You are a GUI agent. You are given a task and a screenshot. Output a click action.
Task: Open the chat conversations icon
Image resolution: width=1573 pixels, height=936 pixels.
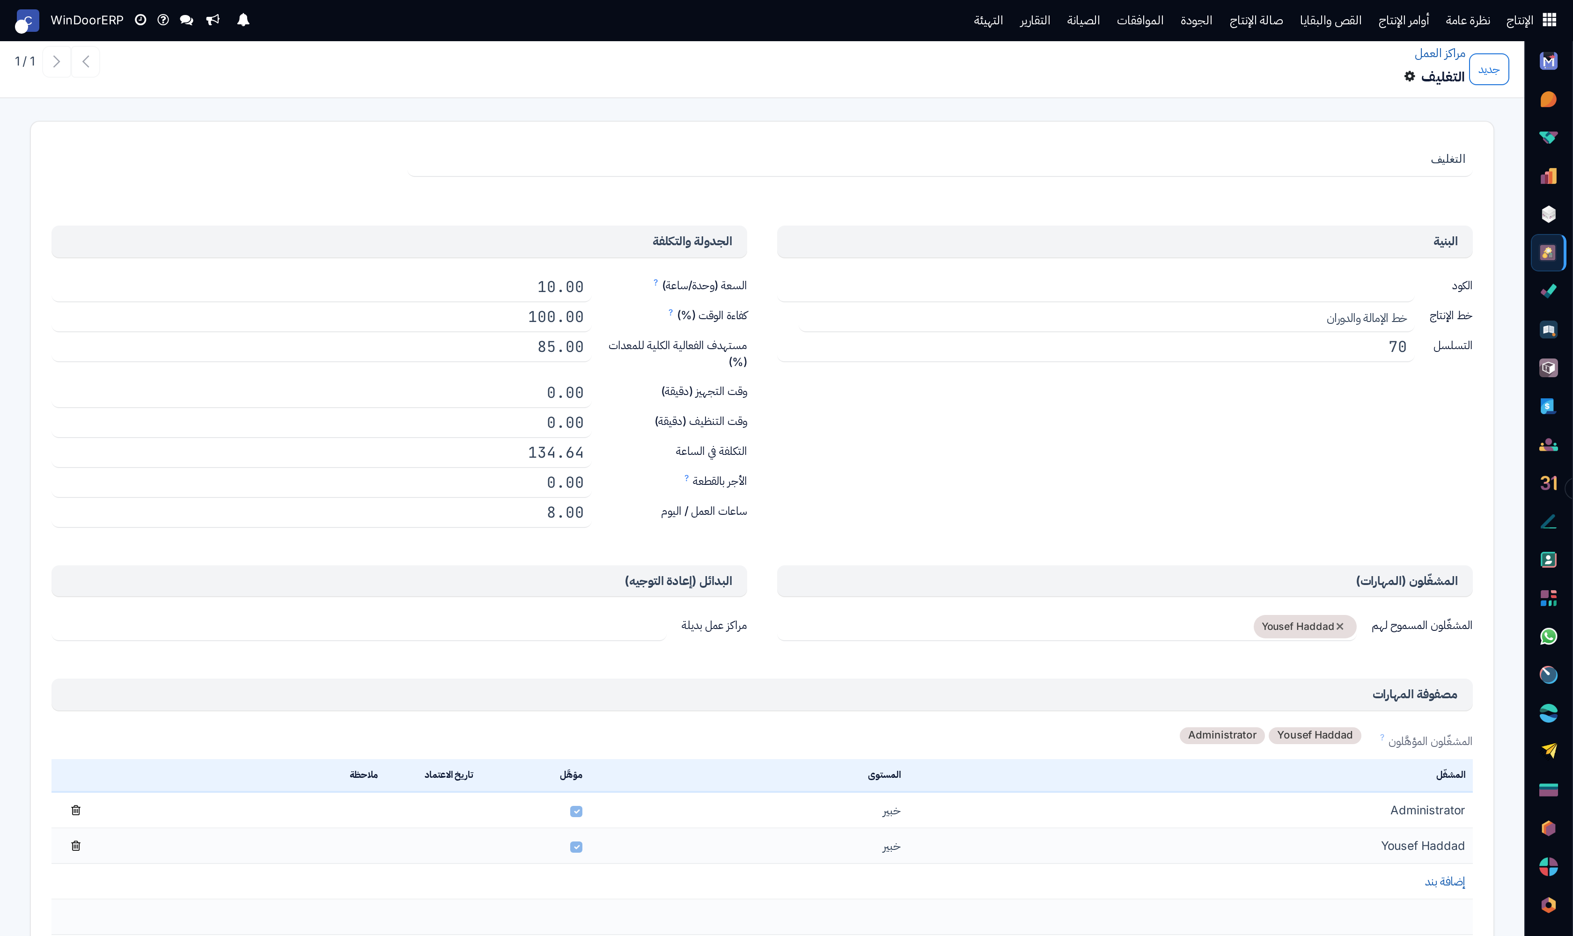point(186,20)
